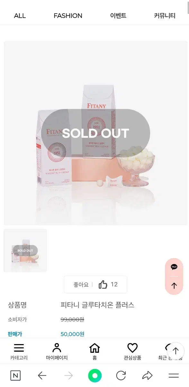Switch to the FASHION tab
Image resolution: width=189 pixels, height=387 pixels.
68,16
